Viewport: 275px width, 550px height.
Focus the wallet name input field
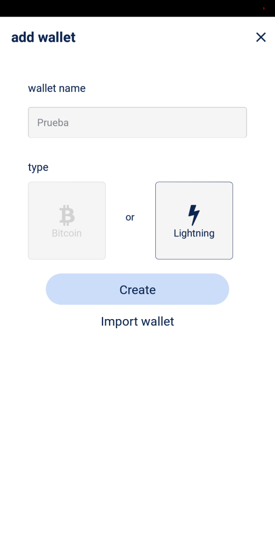click(x=137, y=122)
